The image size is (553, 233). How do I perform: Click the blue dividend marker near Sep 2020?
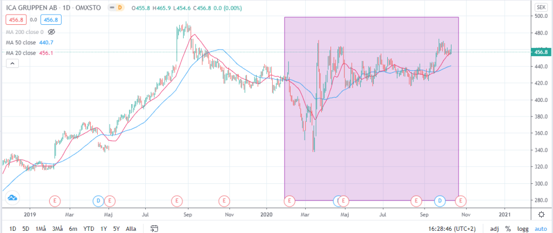[x=440, y=201]
